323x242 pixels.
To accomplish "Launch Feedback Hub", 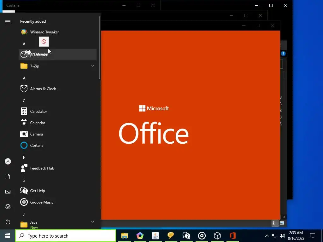I will [x=58, y=168].
